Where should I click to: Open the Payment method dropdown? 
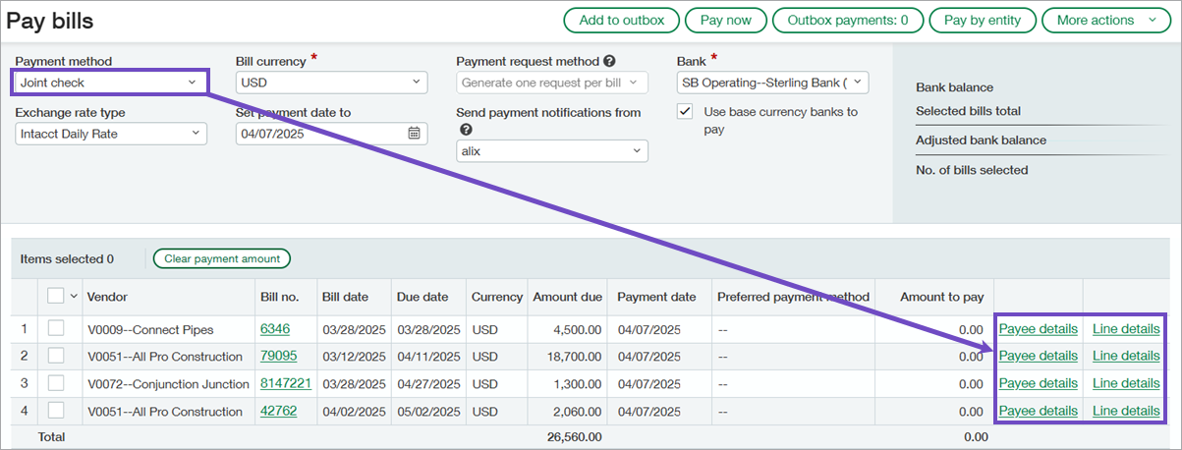pos(109,83)
